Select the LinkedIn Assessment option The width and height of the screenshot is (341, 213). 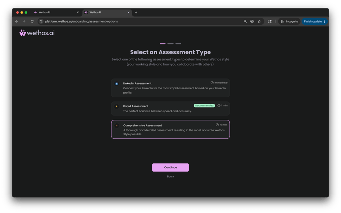pos(170,88)
